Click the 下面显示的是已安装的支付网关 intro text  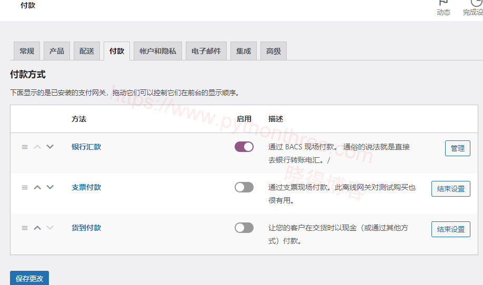(x=125, y=93)
